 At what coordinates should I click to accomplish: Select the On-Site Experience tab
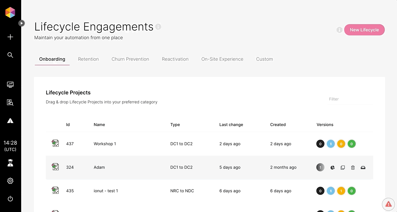click(x=222, y=59)
